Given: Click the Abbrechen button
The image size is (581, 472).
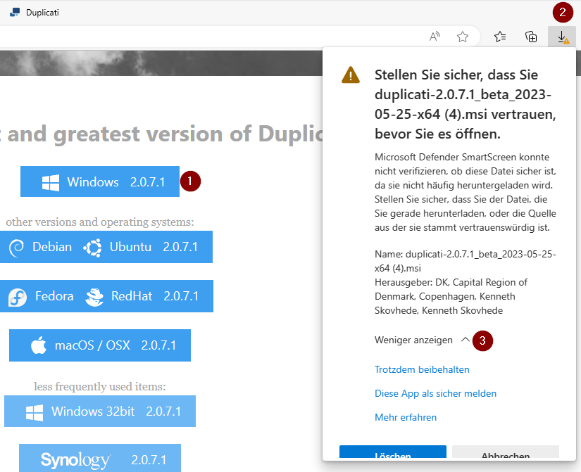Looking at the screenshot, I should (x=506, y=453).
